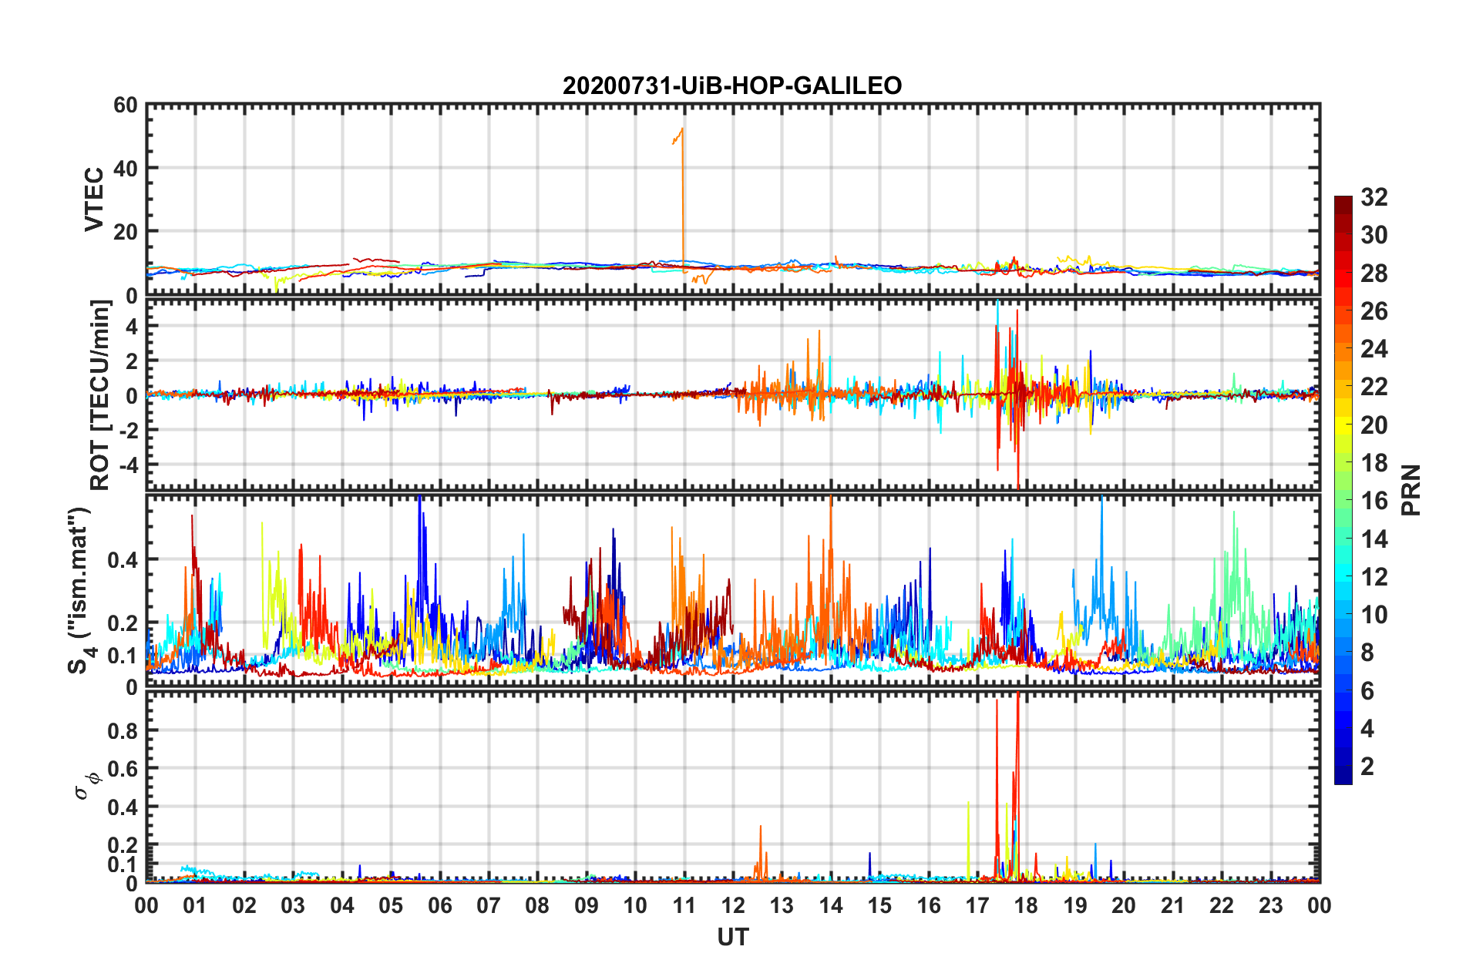Image resolution: width=1466 pixels, height=980 pixels.
Task: Click the "2" tick on the ROT axis
Action: click(132, 361)
